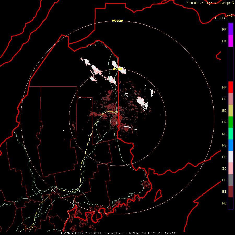
Task: Click the RA light green legend swatch
Action: pos(231,134)
